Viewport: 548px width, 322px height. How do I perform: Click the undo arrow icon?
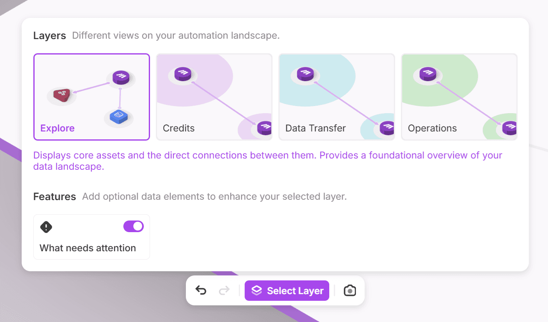tap(201, 290)
